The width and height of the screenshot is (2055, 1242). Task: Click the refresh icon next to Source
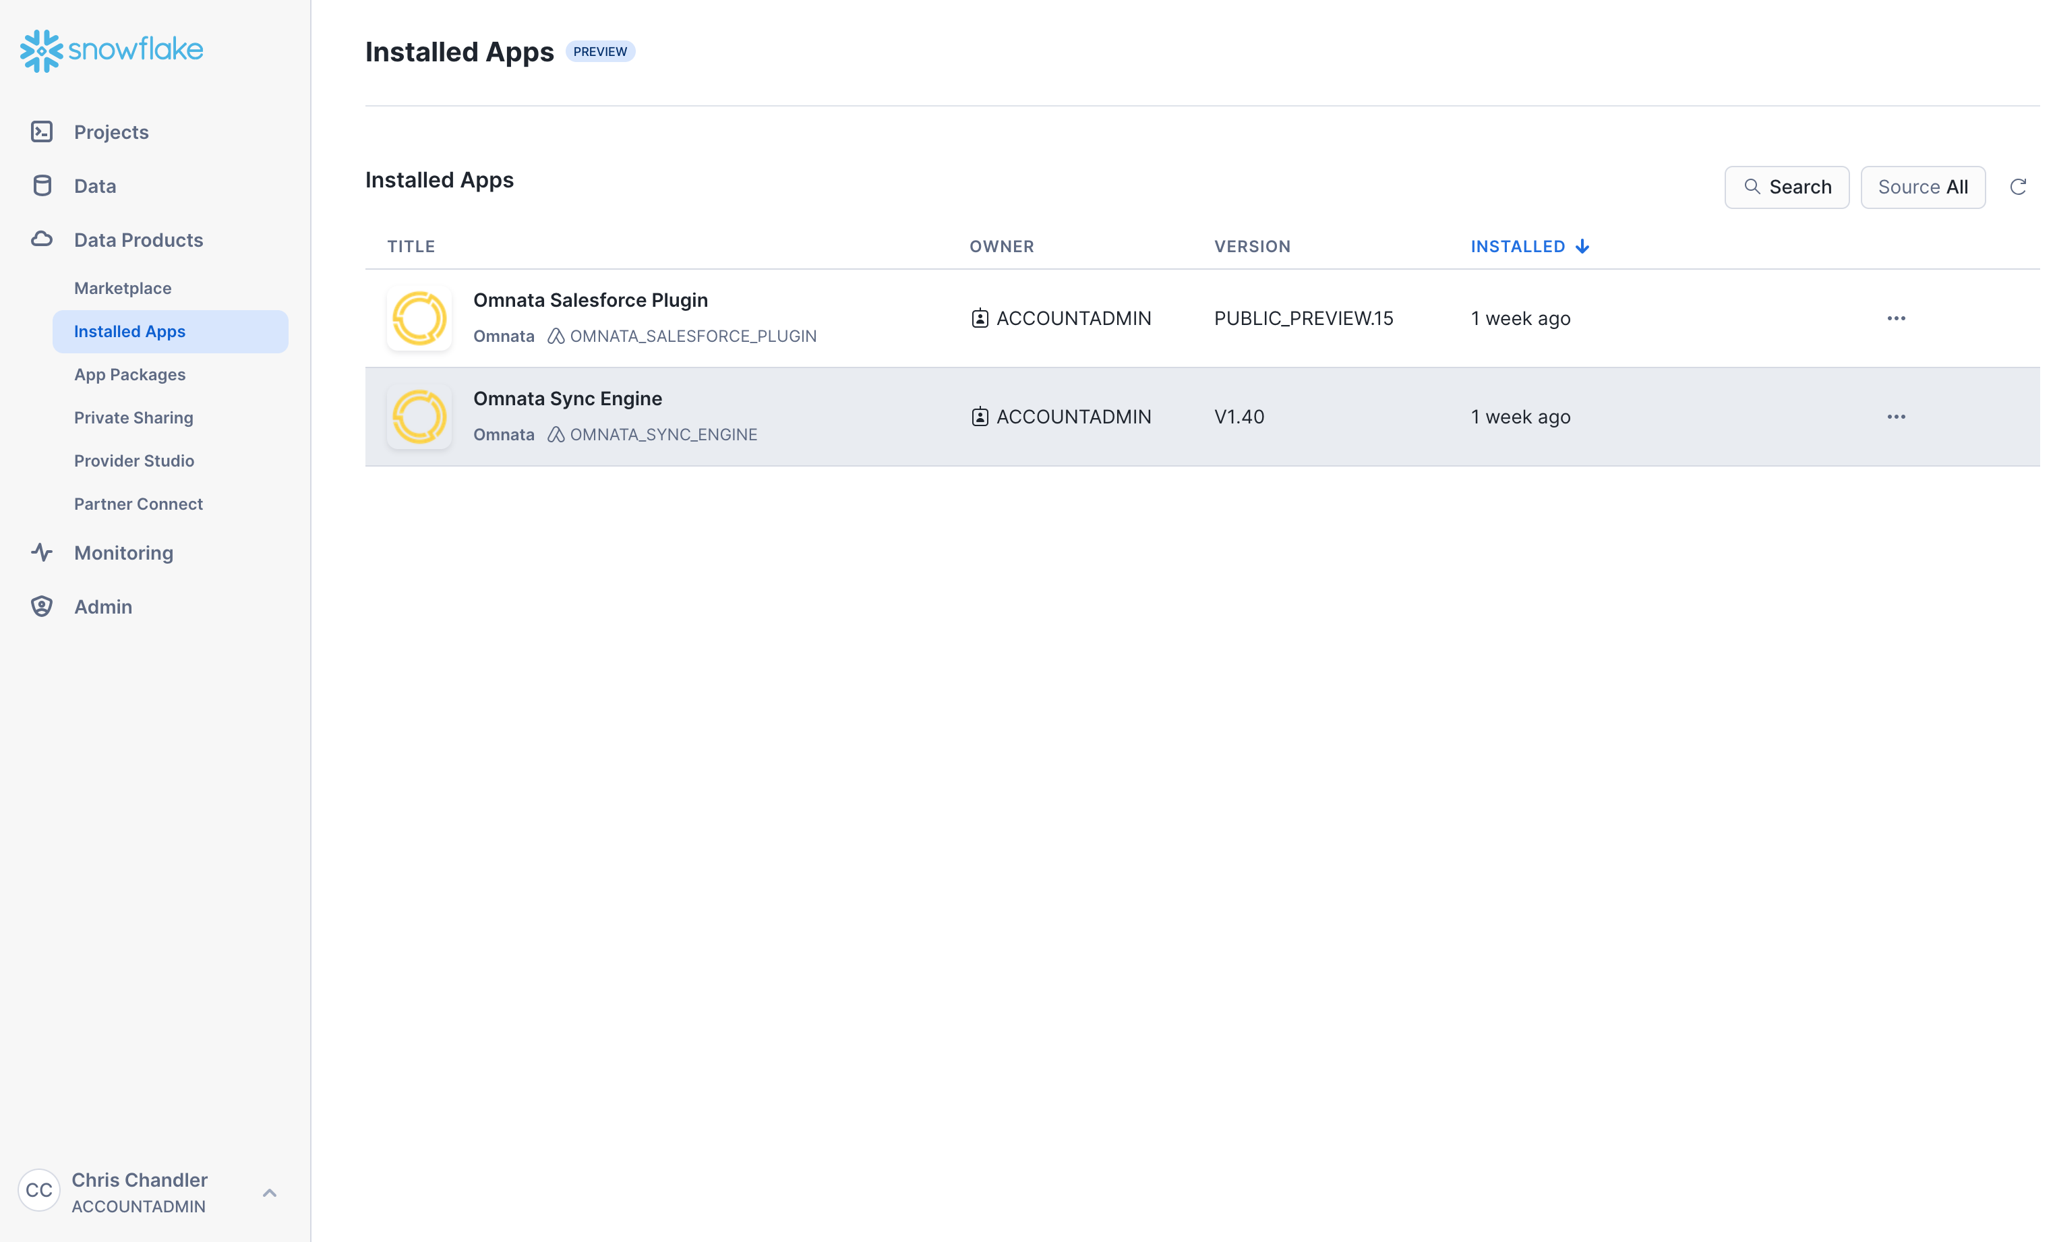pyautogui.click(x=2017, y=187)
